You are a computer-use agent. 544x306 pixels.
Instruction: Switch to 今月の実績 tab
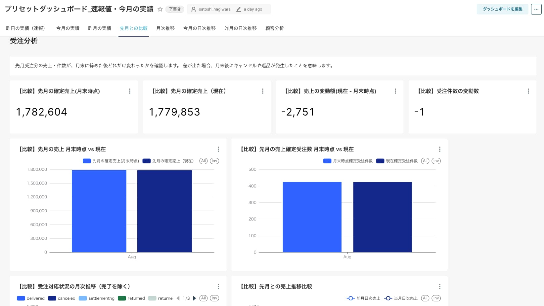(68, 28)
